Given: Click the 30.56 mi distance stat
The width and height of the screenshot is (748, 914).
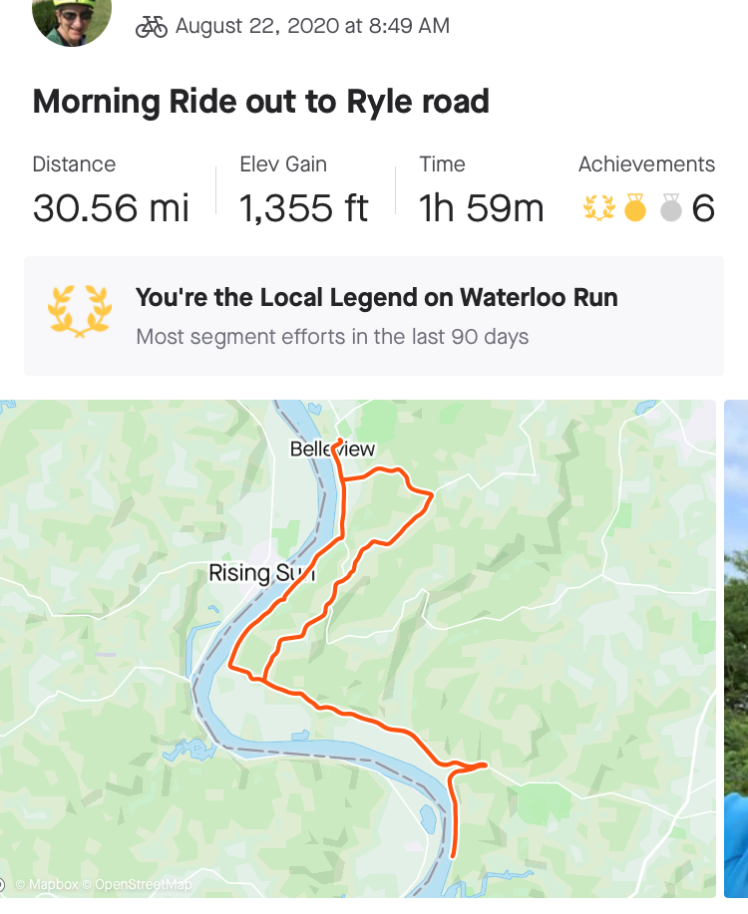Looking at the screenshot, I should tap(111, 208).
